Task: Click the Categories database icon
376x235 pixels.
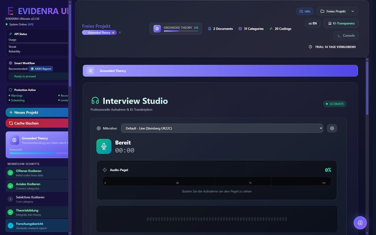Action: [x=240, y=29]
